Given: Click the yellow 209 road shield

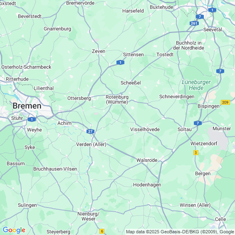Looking at the screenshot, I should click(225, 102).
